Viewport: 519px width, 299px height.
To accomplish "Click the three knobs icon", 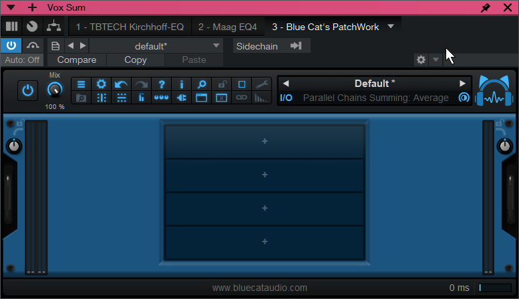I will 162,98.
